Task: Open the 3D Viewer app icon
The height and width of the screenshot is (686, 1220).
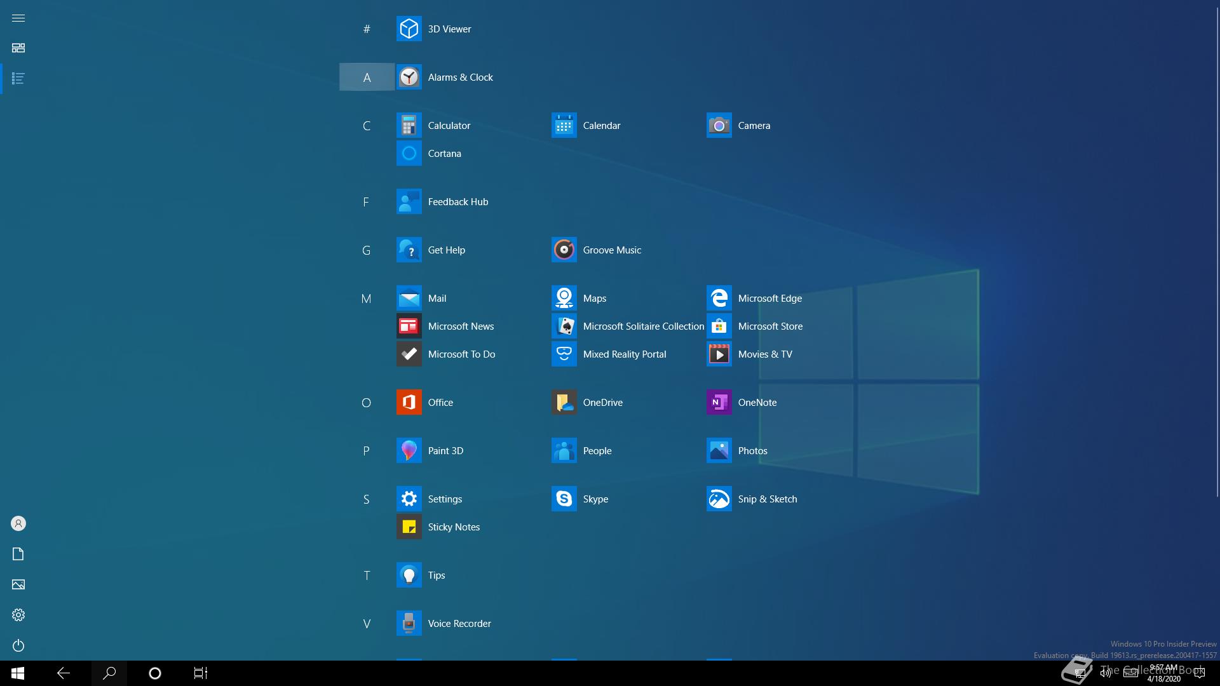Action: point(409,29)
